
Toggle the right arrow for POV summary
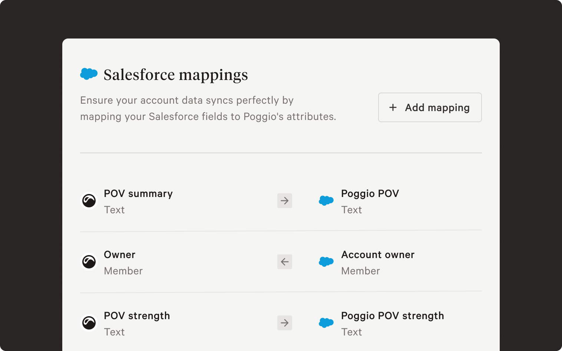(285, 201)
